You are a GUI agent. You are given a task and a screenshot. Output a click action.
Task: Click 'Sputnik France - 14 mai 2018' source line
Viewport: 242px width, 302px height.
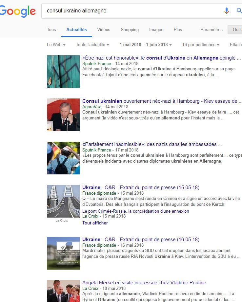pyautogui.click(x=111, y=63)
